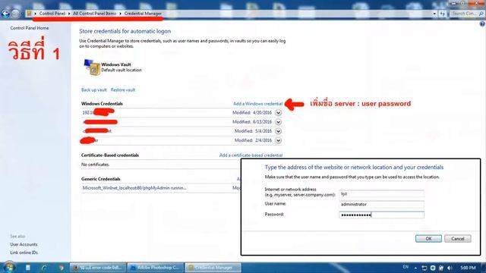Click Add a certificate-based credential link
The height and width of the screenshot is (273, 486).
point(251,155)
